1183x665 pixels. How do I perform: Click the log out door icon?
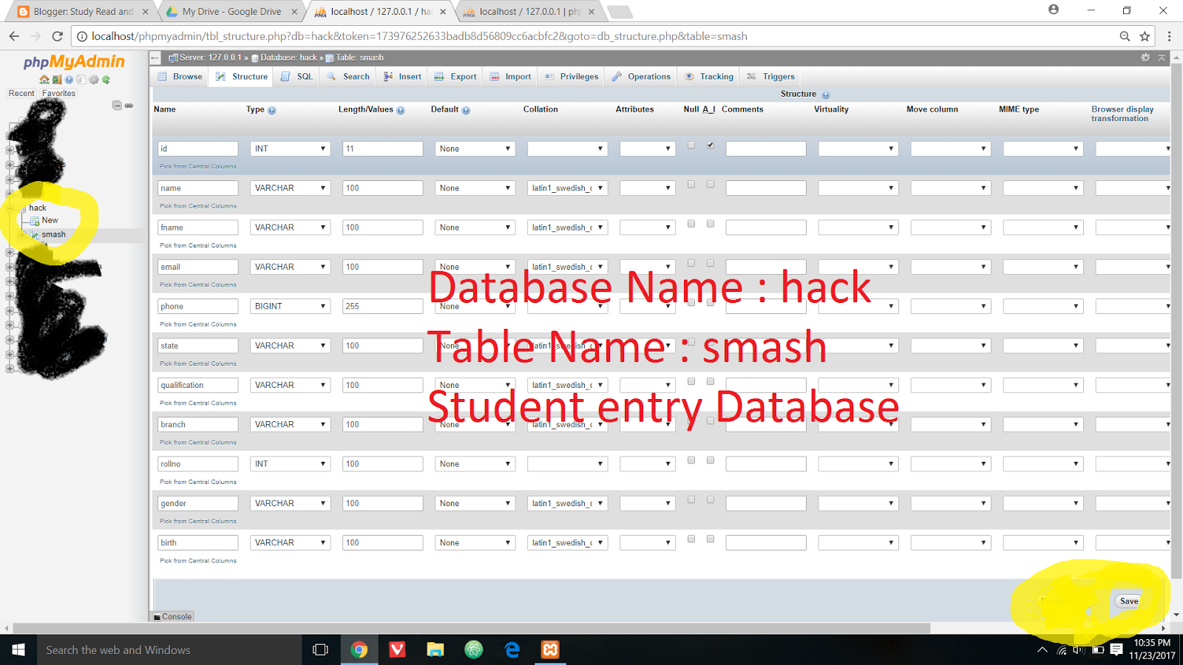point(57,80)
